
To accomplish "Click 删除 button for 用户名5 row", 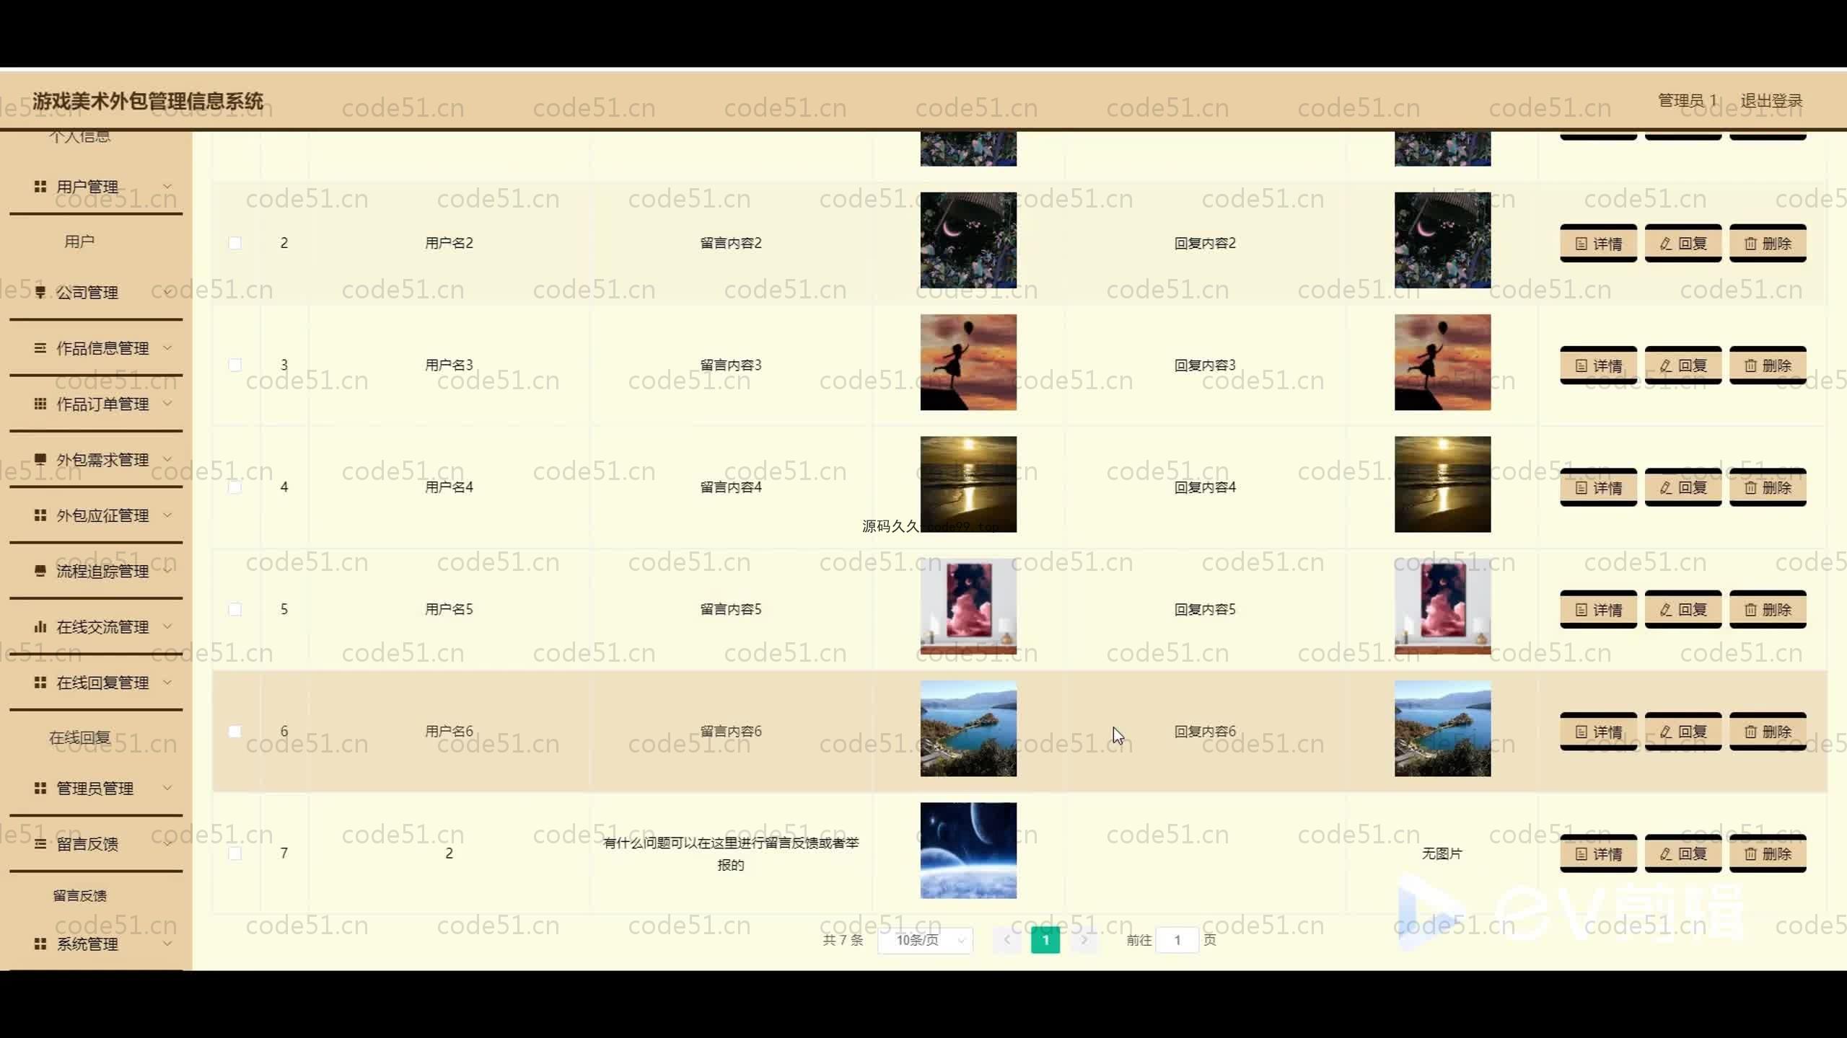I will click(1768, 610).
